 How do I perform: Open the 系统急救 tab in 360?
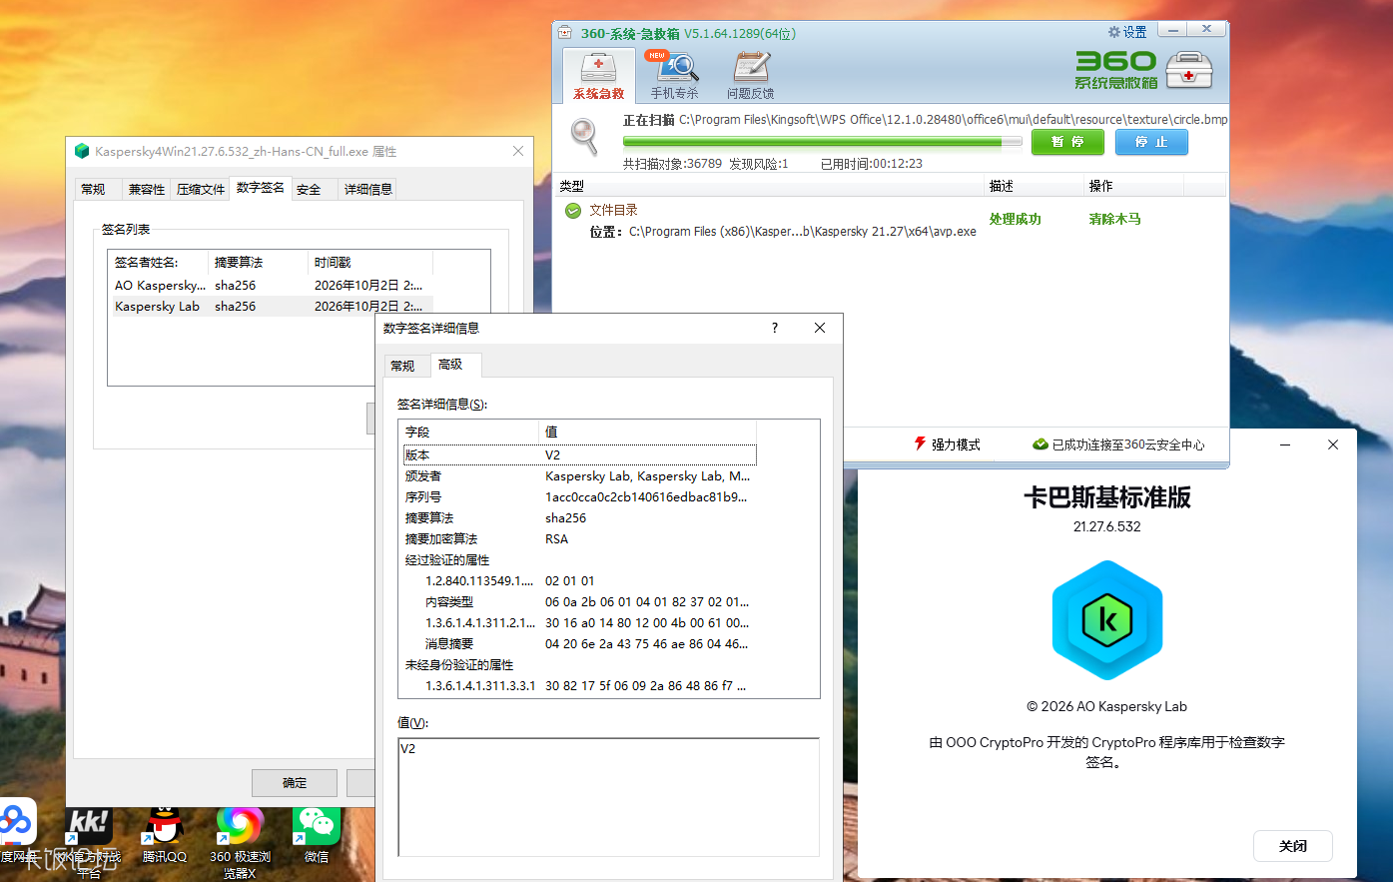click(x=599, y=76)
